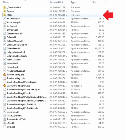Select the 0Harmony.dll file icon
The image size is (125, 140).
(x=5, y=19)
